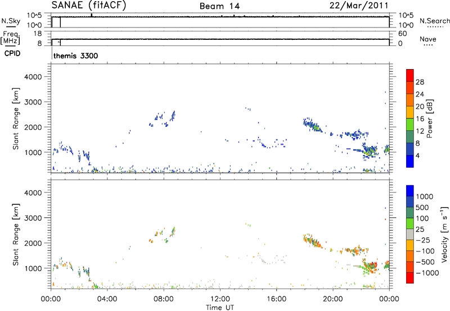Click the '20:00' time axis label
Image resolution: width=450 pixels, height=311 pixels.
(x=332, y=299)
